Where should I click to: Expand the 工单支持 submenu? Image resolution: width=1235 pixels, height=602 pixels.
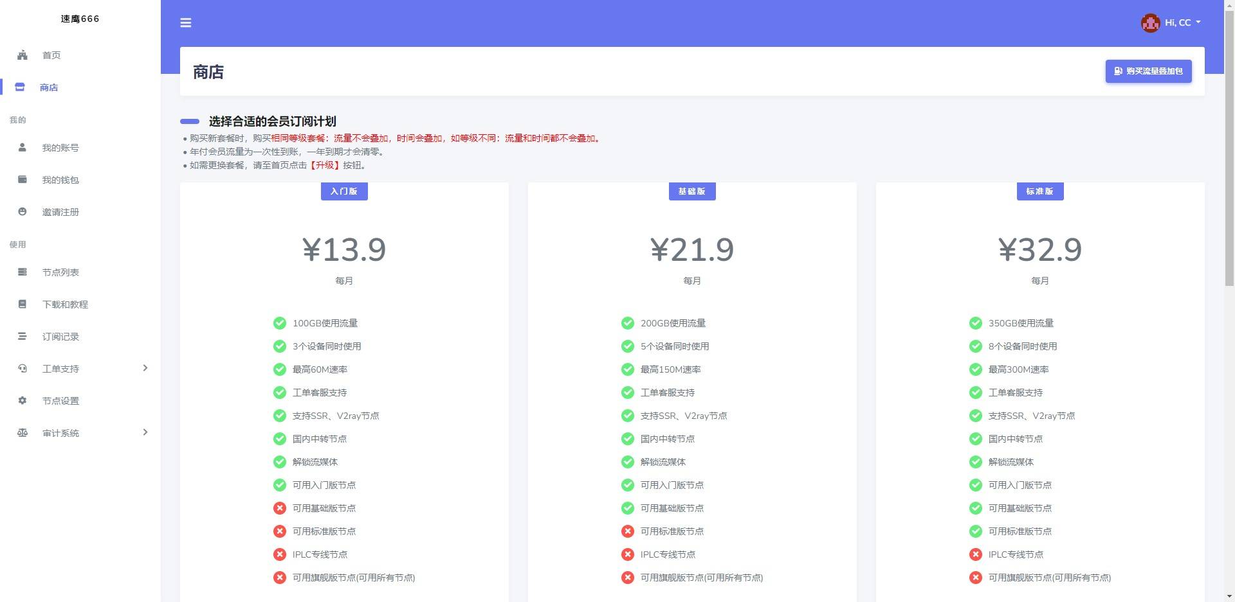pyautogui.click(x=145, y=368)
